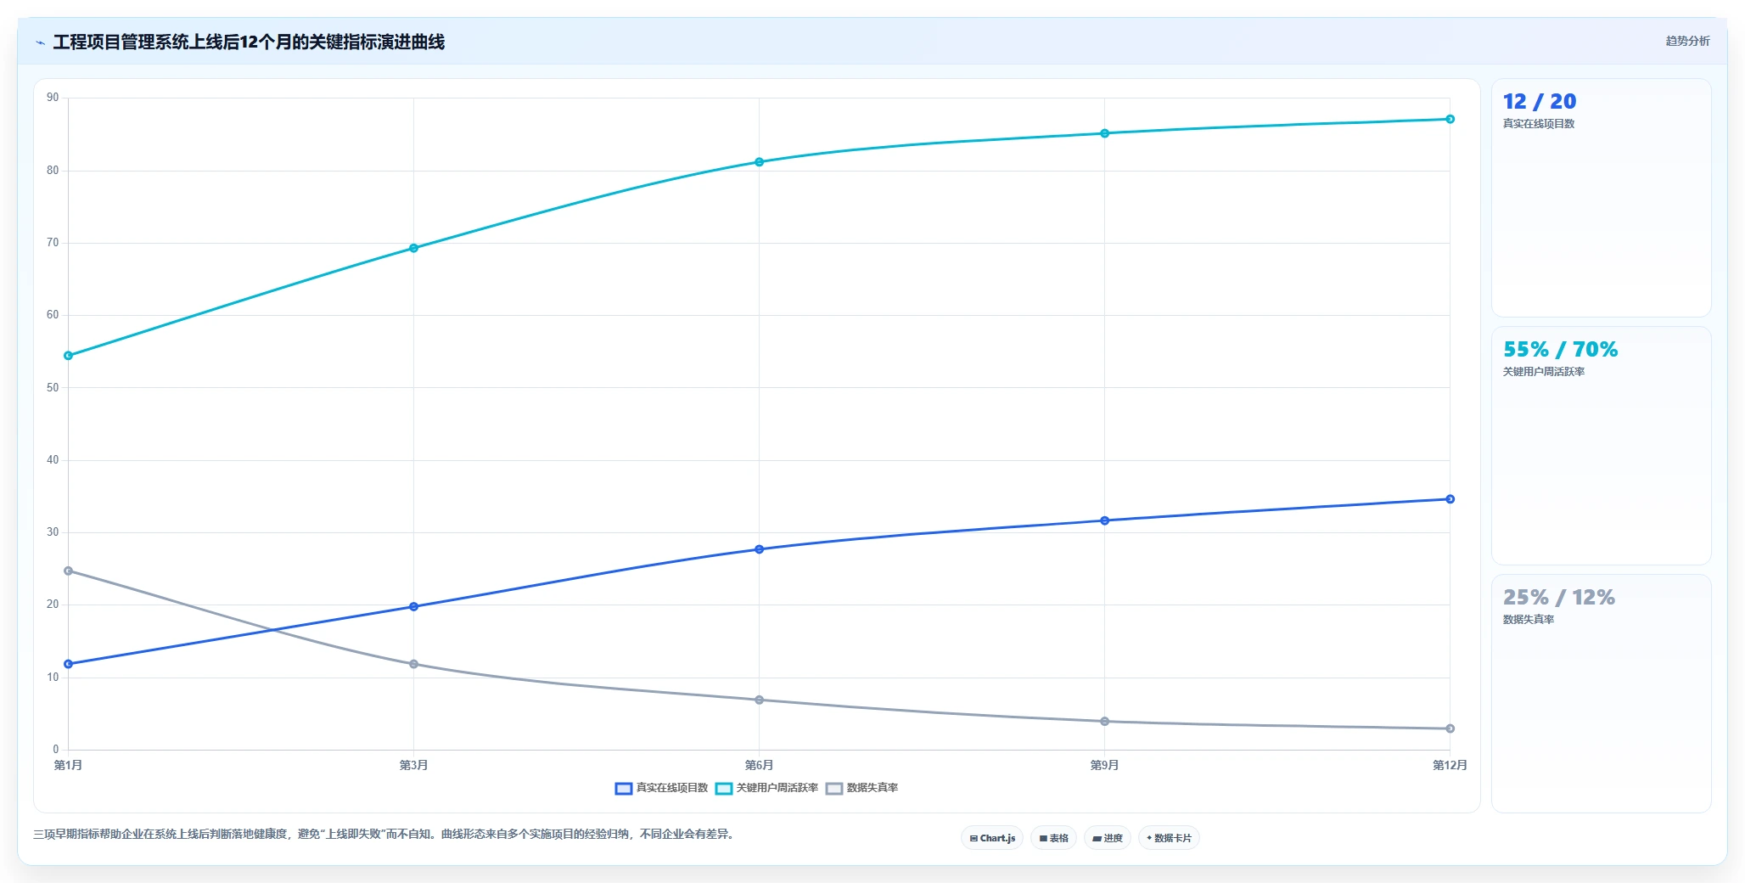This screenshot has width=1745, height=883.
Task: Select the blue 真实在线项目数 point at 第9月
Action: click(1105, 520)
